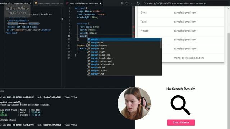230x129 pixels.
Task: Open more tabs ellipsis beside view-parent tab
Action: 61,3
